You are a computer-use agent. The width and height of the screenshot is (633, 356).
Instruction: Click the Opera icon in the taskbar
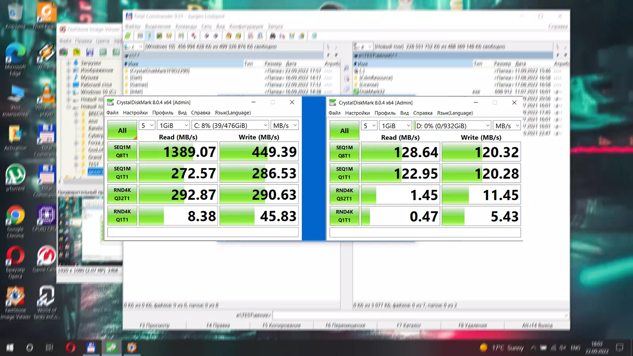click(x=70, y=347)
